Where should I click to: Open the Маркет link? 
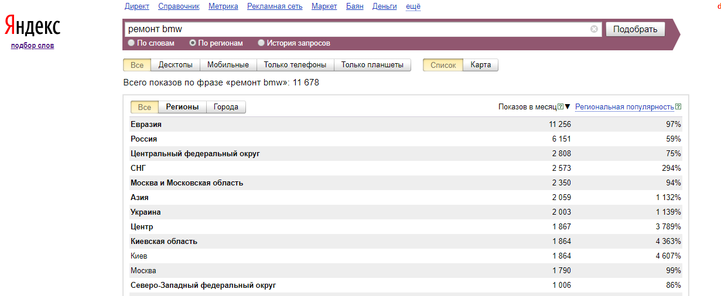tap(324, 6)
